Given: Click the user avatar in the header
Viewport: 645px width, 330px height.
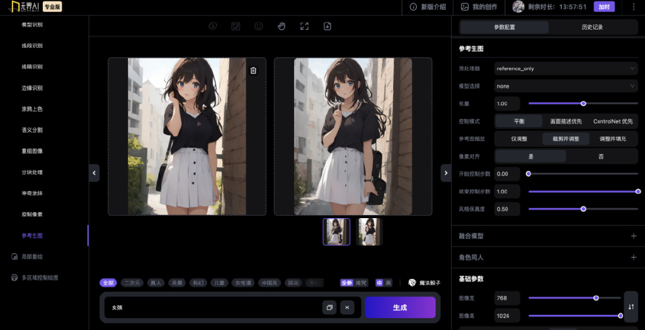Looking at the screenshot, I should coord(518,6).
